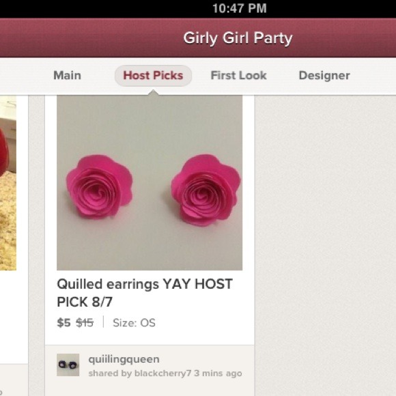Tap the blank gray area beside the listing

coord(325,245)
